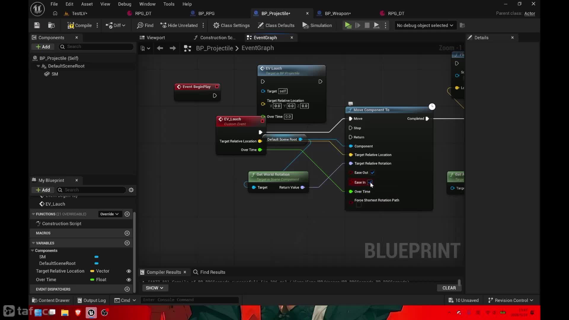Select the SM component in the tree
This screenshot has height=320, width=569.
tap(55, 74)
